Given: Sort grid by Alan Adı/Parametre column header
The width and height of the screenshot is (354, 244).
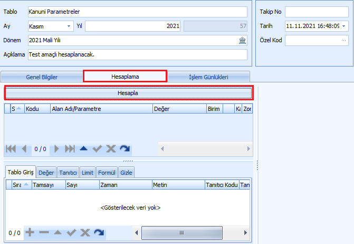Looking at the screenshot, I should [x=102, y=109].
